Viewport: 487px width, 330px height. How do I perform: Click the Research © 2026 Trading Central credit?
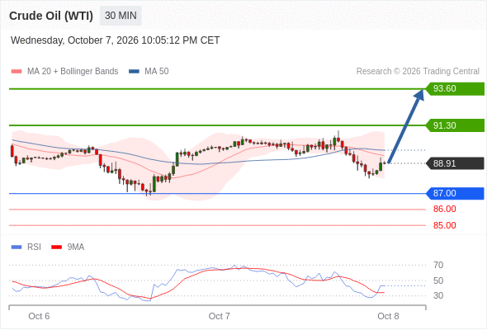coord(418,72)
